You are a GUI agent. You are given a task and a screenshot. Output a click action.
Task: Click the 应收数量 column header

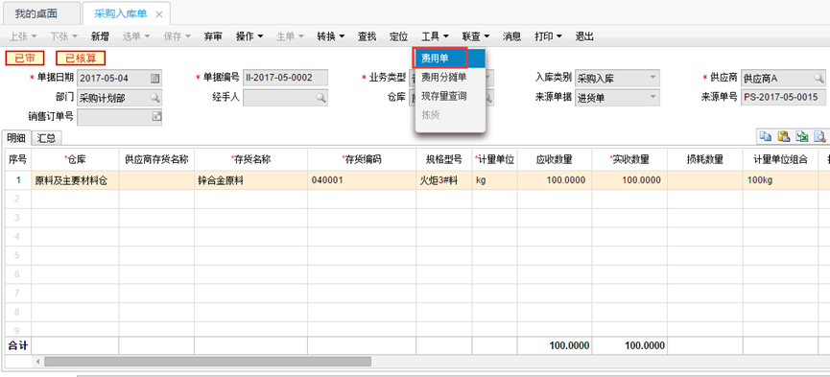[x=555, y=159]
